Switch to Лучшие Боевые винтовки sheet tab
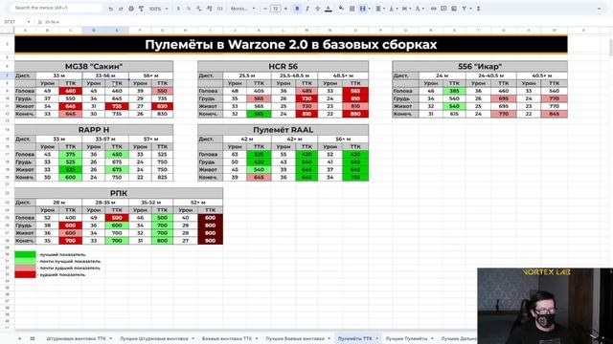Screen dimensions: 613x344 click(x=295, y=338)
